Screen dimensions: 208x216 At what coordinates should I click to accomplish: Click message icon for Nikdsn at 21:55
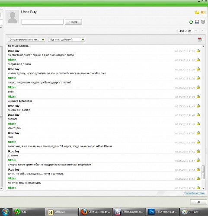198,178
